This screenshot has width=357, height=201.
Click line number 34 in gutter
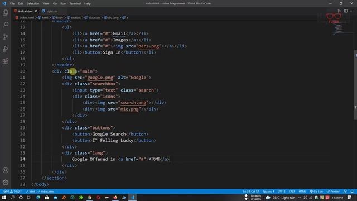(22, 159)
